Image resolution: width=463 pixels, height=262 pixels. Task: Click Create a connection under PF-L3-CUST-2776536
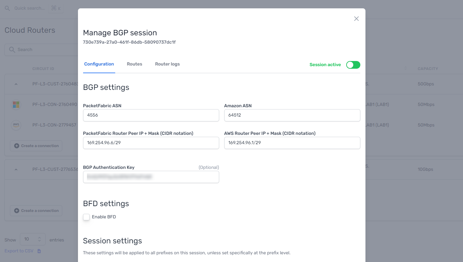(x=36, y=210)
